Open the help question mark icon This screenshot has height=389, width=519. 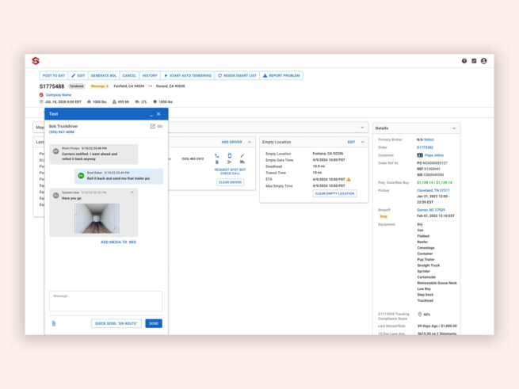464,61
